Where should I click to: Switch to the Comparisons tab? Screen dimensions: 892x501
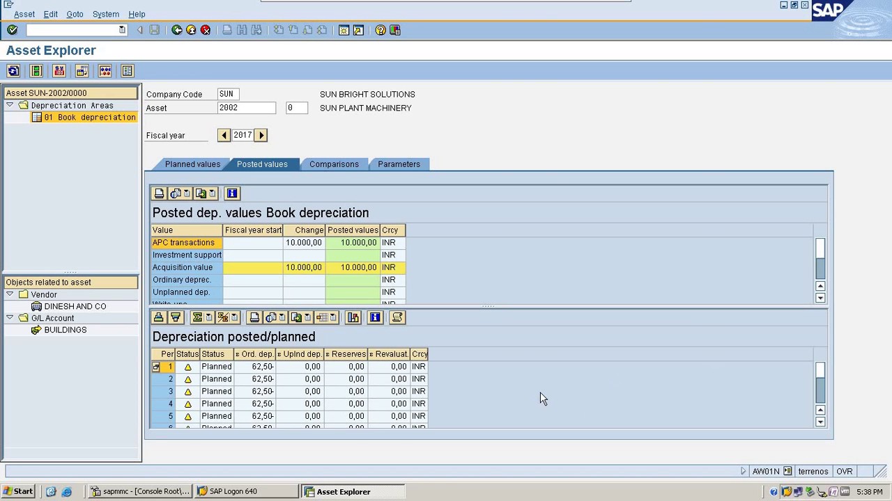(x=334, y=164)
